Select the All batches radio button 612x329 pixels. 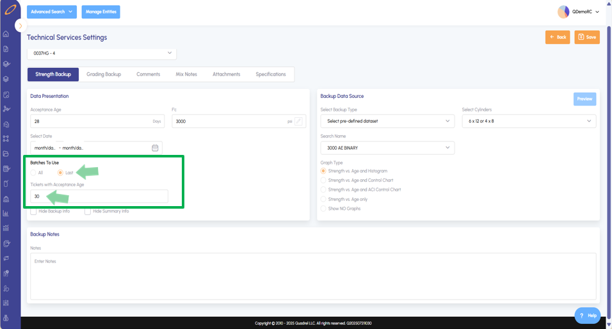click(x=33, y=172)
